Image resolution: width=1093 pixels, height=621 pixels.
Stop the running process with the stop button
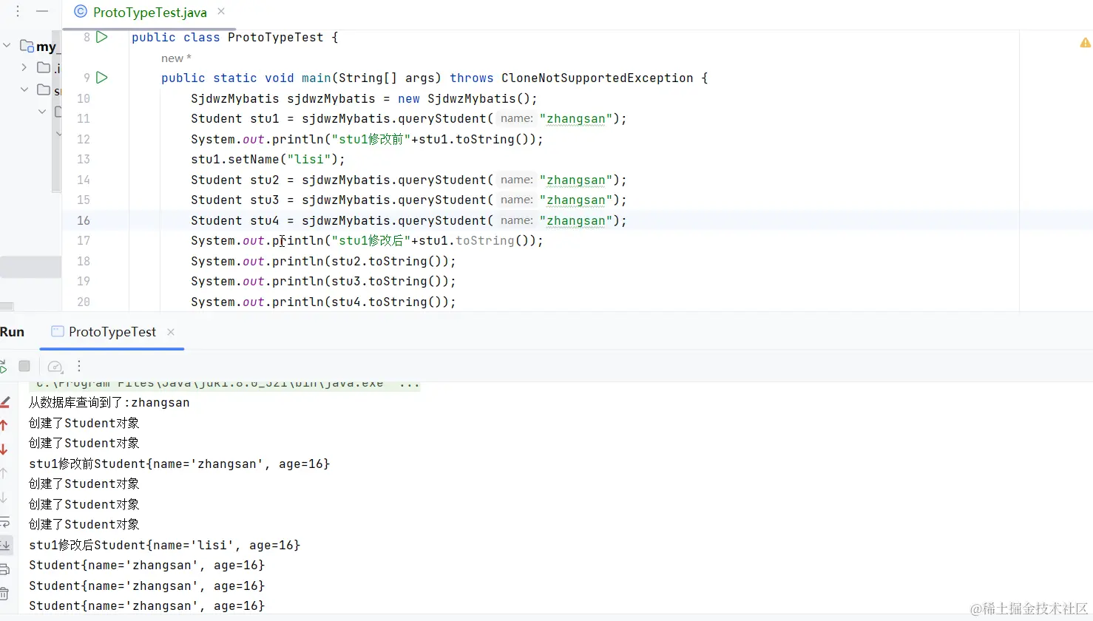(x=24, y=366)
